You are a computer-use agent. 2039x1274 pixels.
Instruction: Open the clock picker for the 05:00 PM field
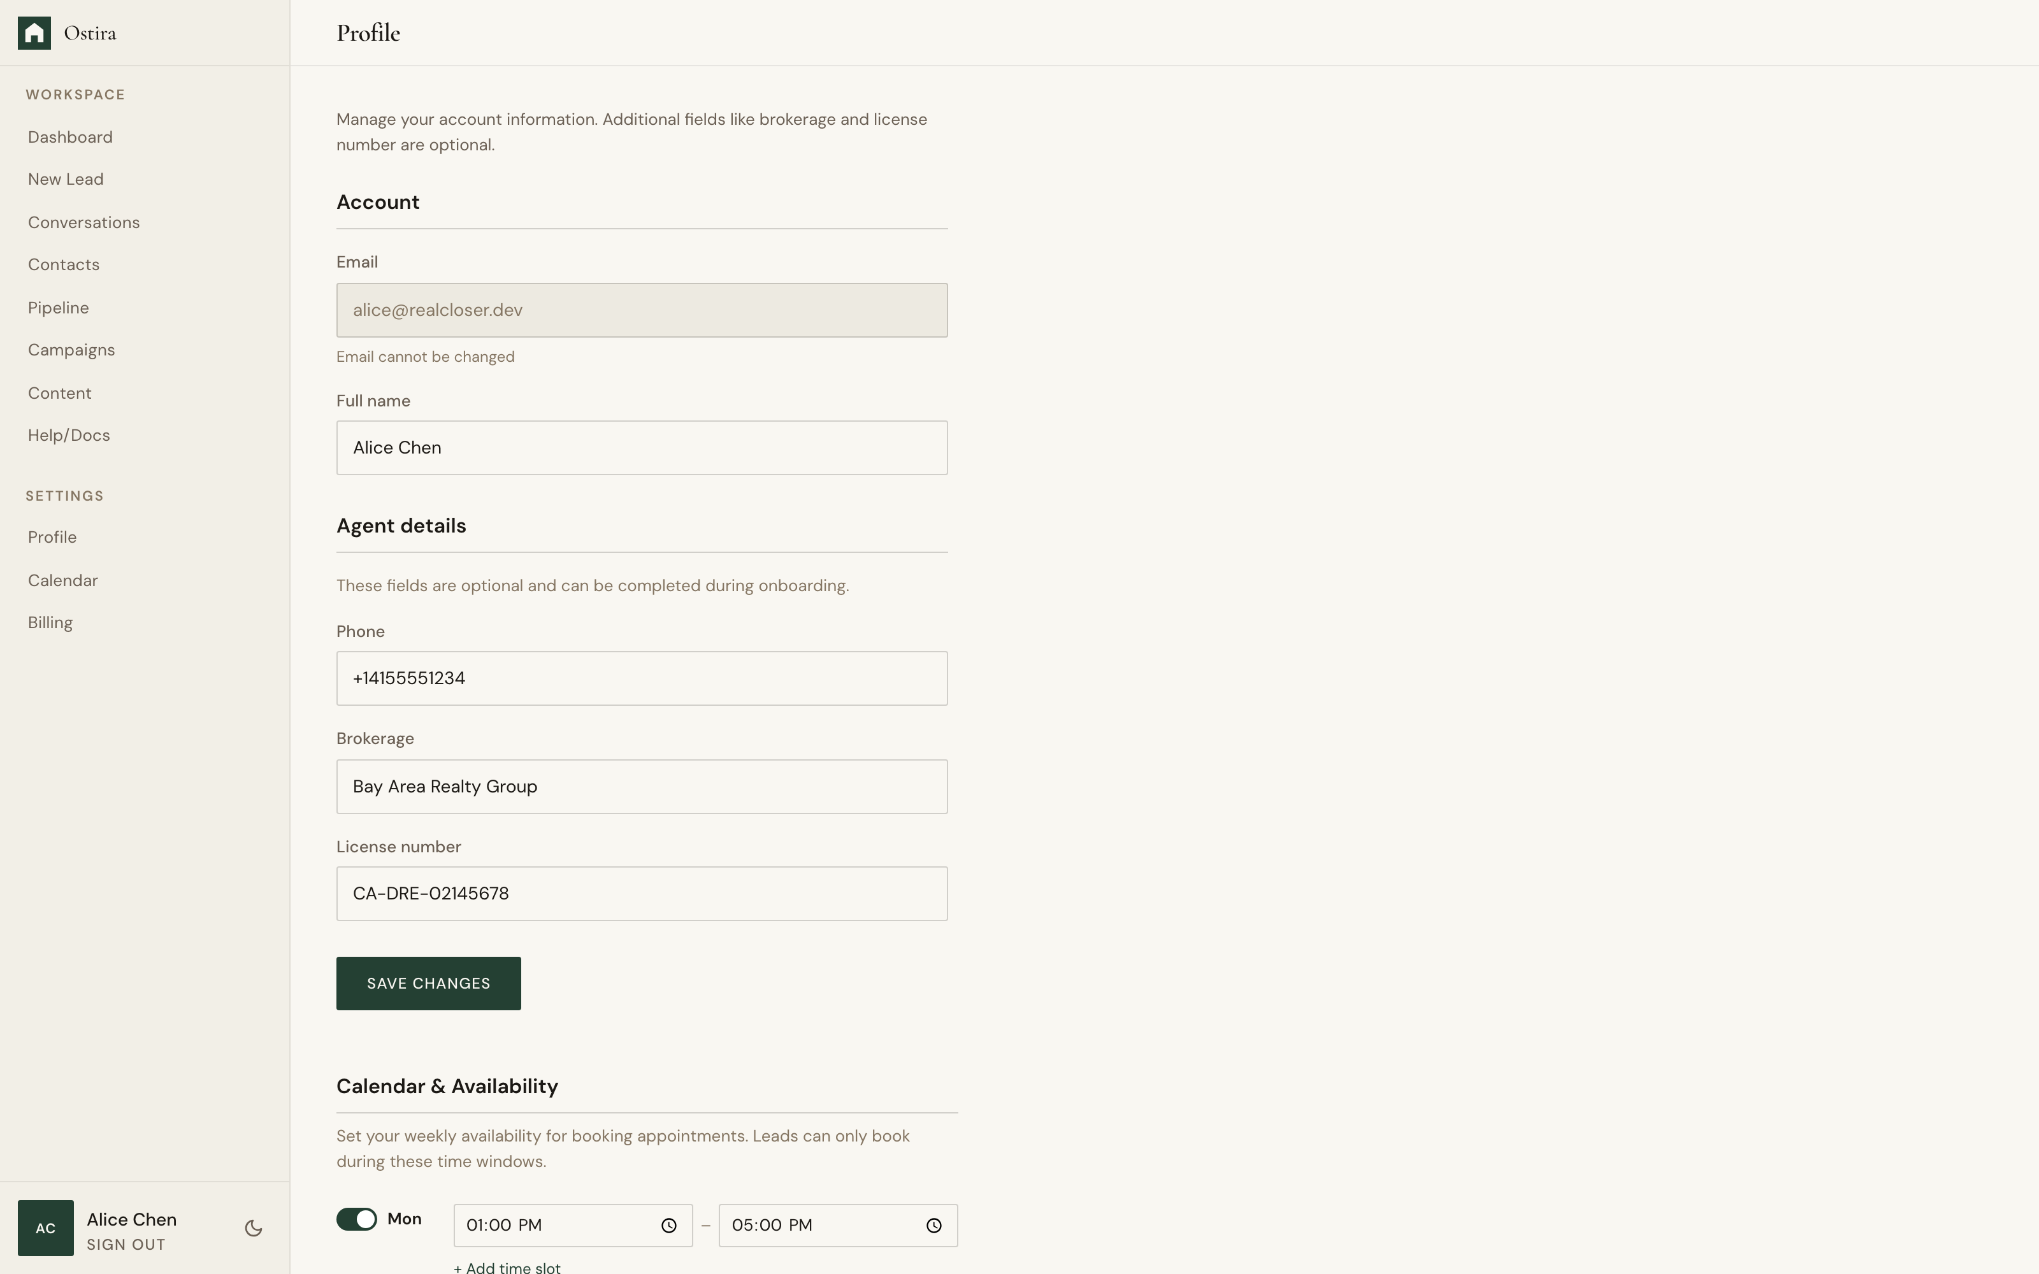[933, 1226]
